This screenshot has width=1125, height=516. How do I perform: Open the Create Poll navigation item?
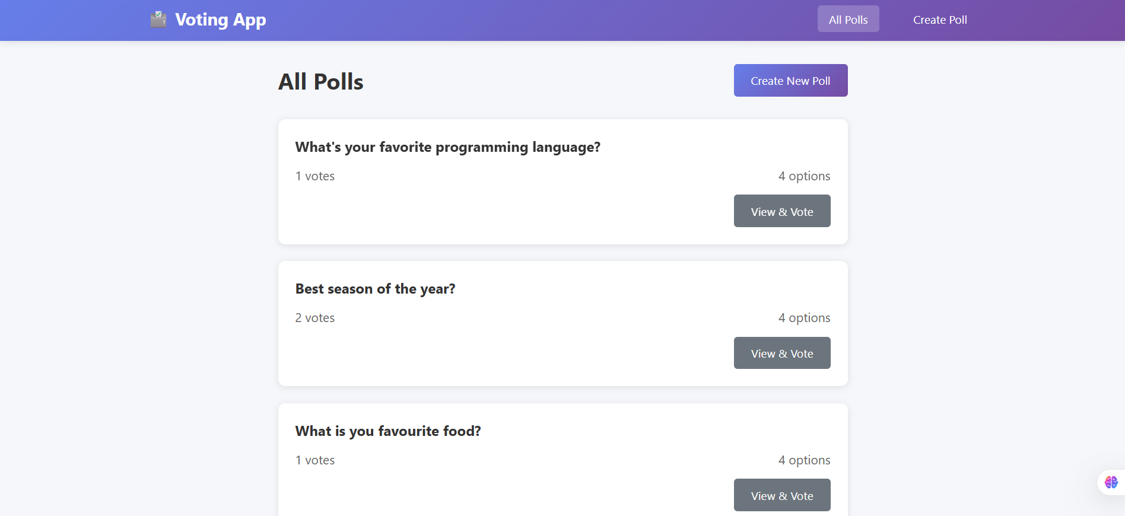pos(939,20)
